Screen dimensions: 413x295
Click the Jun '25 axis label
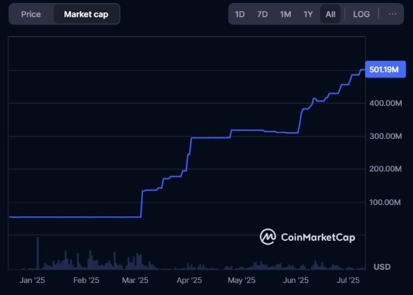point(296,280)
